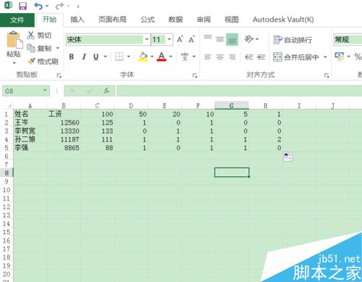Increase font size with larger A icon
Screen dimensions: 362x282
tap(180, 39)
